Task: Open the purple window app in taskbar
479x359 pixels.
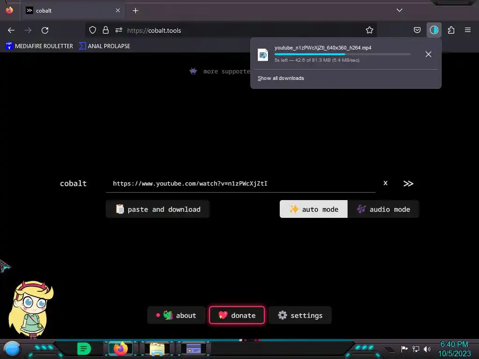Action: pyautogui.click(x=194, y=349)
